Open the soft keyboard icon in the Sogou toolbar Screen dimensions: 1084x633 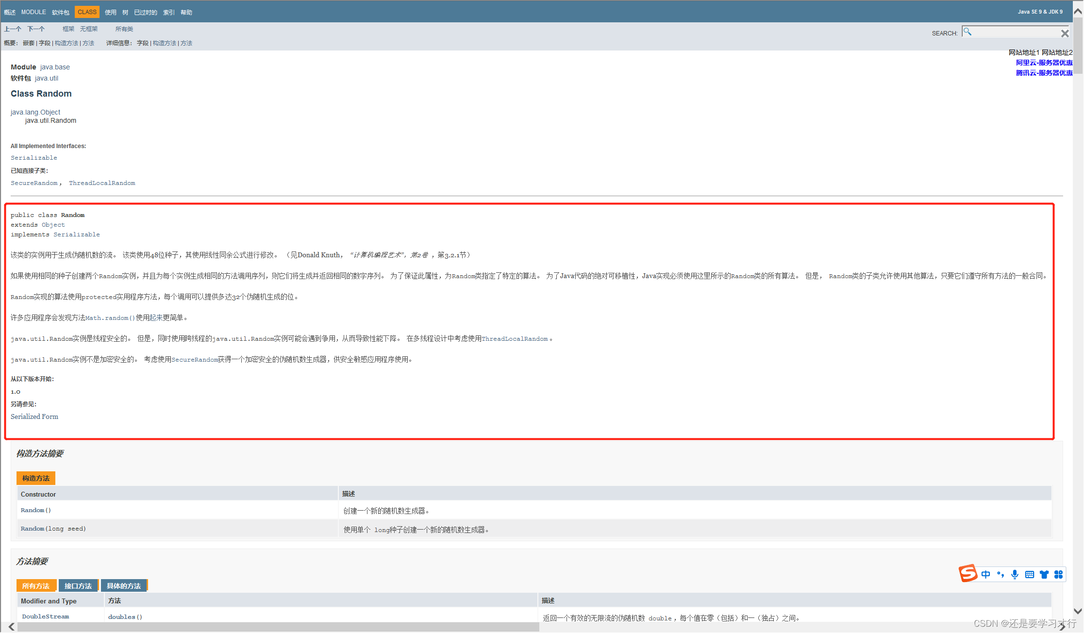tap(1030, 574)
